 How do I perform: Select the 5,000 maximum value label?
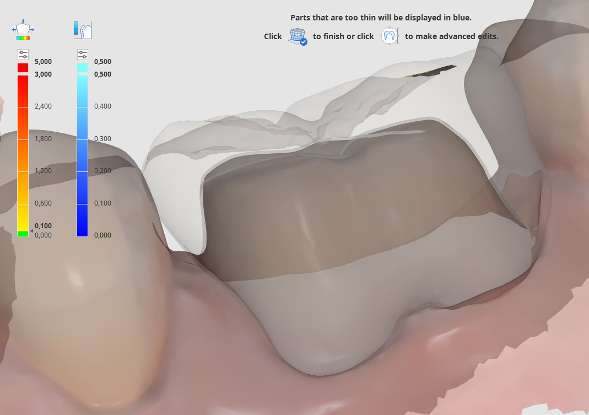point(43,62)
